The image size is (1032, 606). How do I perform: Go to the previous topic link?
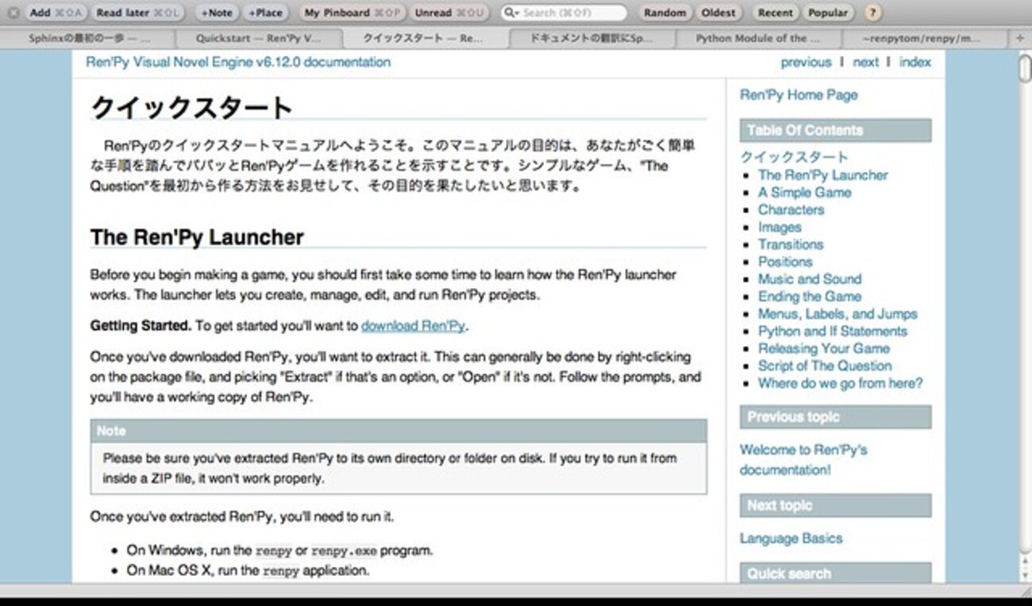click(806, 62)
